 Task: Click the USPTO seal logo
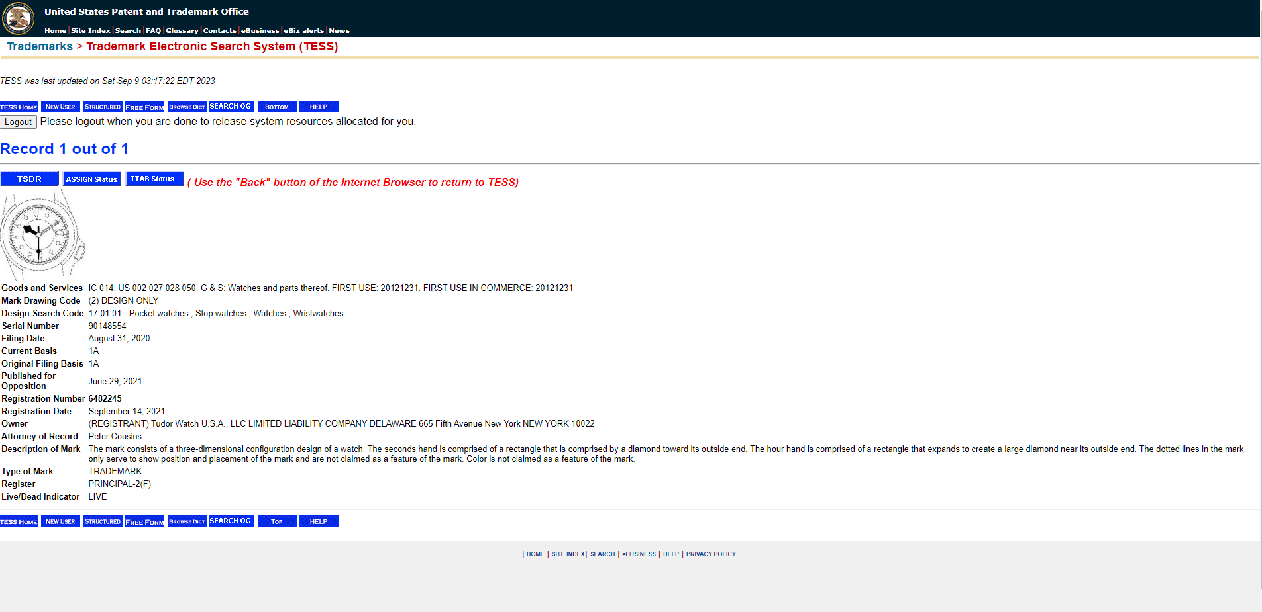[19, 18]
